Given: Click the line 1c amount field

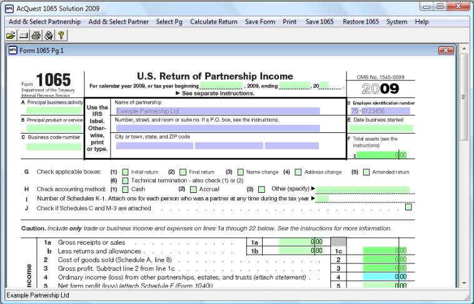Looking at the screenshot, I should pos(385,250).
